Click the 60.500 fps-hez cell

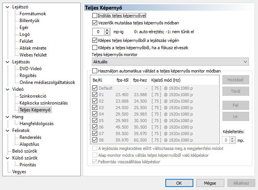[140, 140]
